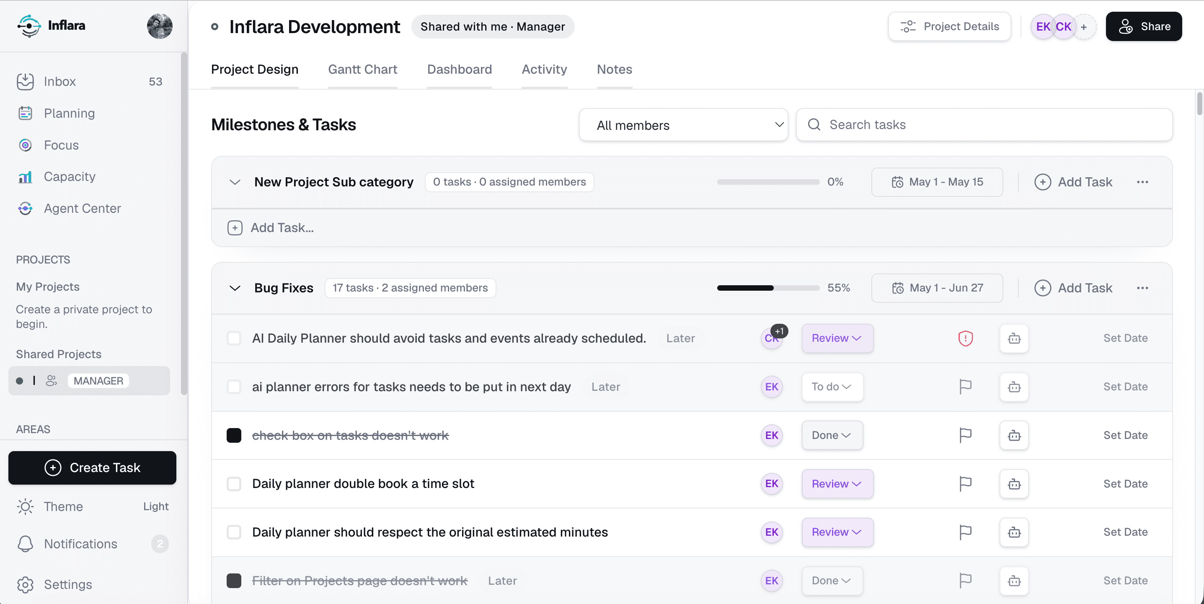Collapse New Project Sub category section
1204x604 pixels.
tap(235, 182)
